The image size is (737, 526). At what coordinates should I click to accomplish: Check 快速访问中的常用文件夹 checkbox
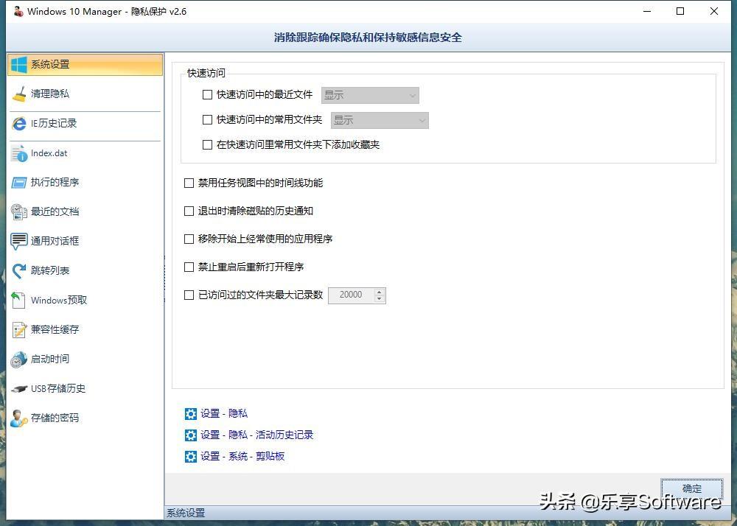click(x=207, y=120)
